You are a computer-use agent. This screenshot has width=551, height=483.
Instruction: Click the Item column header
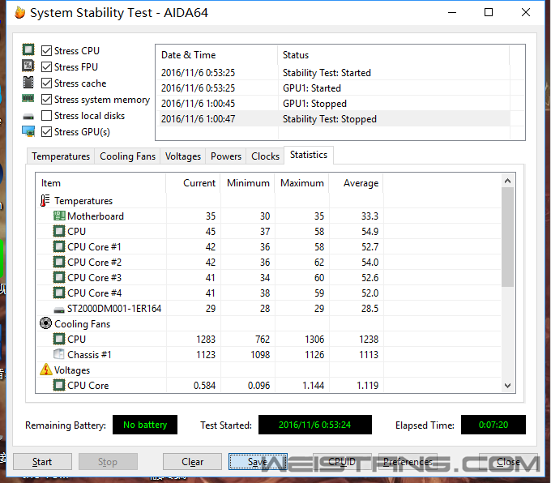click(101, 183)
